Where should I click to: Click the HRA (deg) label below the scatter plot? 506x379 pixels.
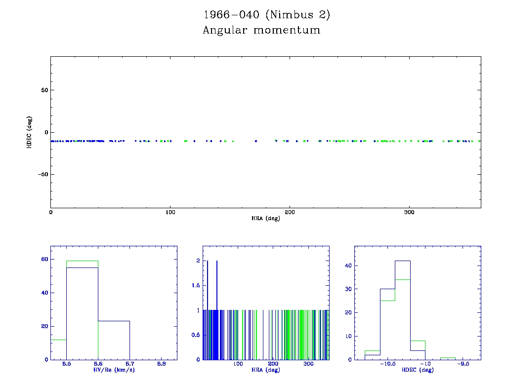coord(266,218)
